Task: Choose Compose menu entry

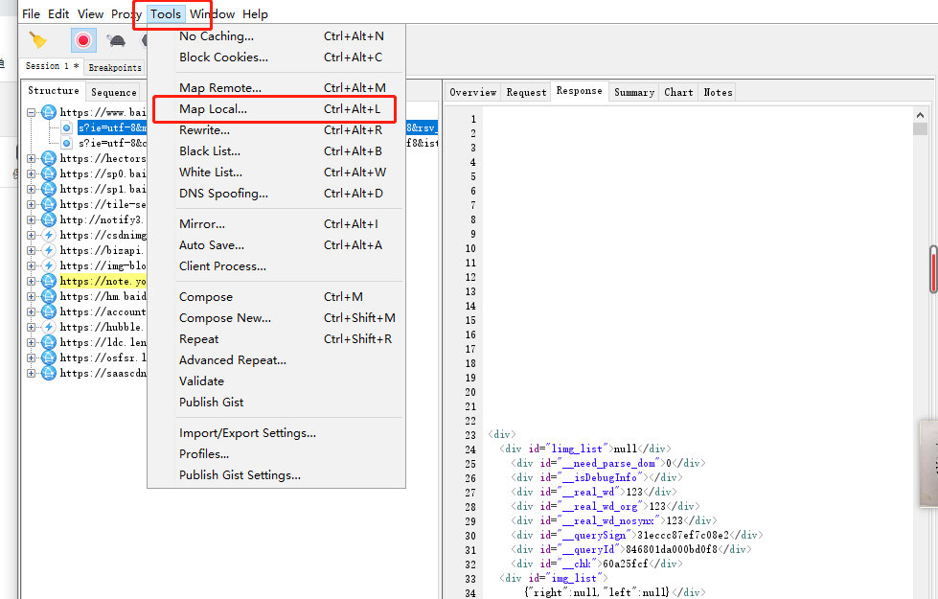Action: pos(276,297)
